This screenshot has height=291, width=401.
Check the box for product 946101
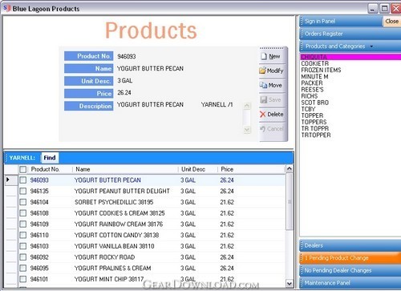click(x=23, y=279)
